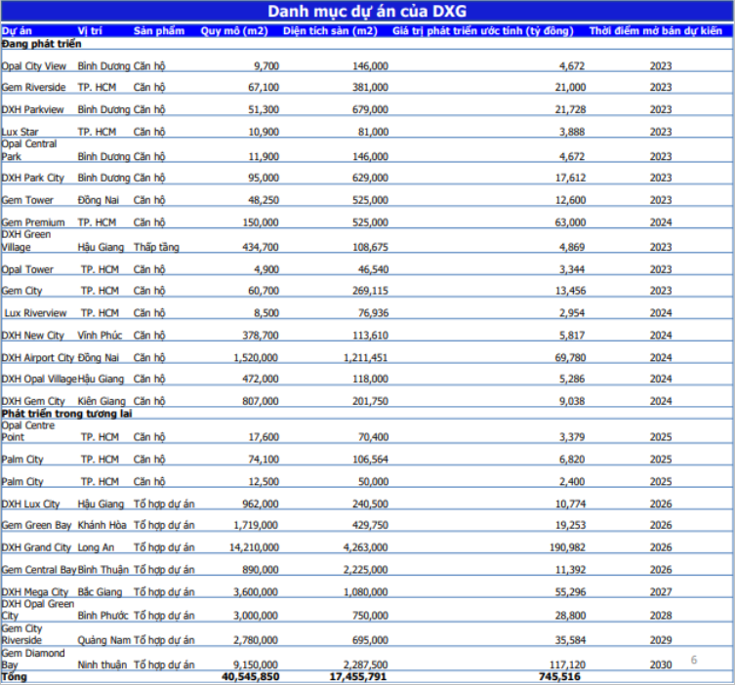Image resolution: width=735 pixels, height=685 pixels.
Task: Click the 190,982 development value cell
Action: click(564, 547)
